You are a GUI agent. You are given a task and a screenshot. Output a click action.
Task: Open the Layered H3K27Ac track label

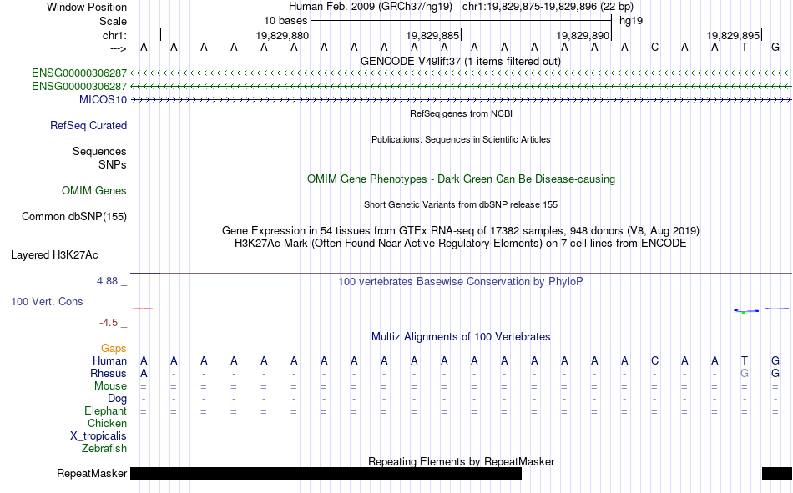(x=54, y=255)
